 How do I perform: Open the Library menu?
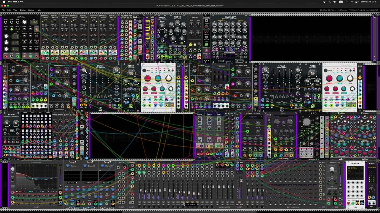click(x=31, y=10)
